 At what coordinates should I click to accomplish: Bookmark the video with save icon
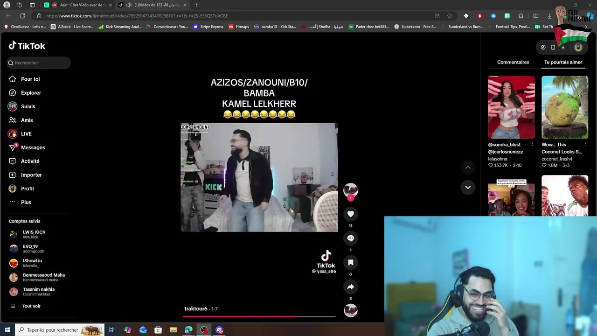click(x=351, y=262)
